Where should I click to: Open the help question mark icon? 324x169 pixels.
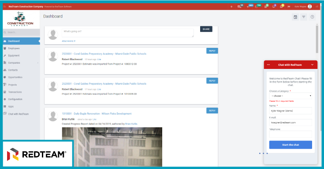tap(312, 17)
